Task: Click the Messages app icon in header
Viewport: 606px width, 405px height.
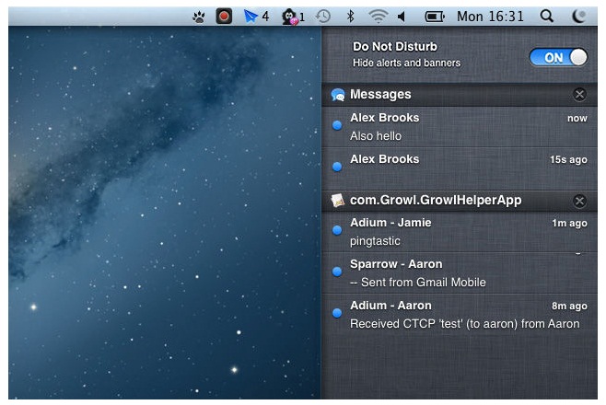Action: pyautogui.click(x=338, y=95)
